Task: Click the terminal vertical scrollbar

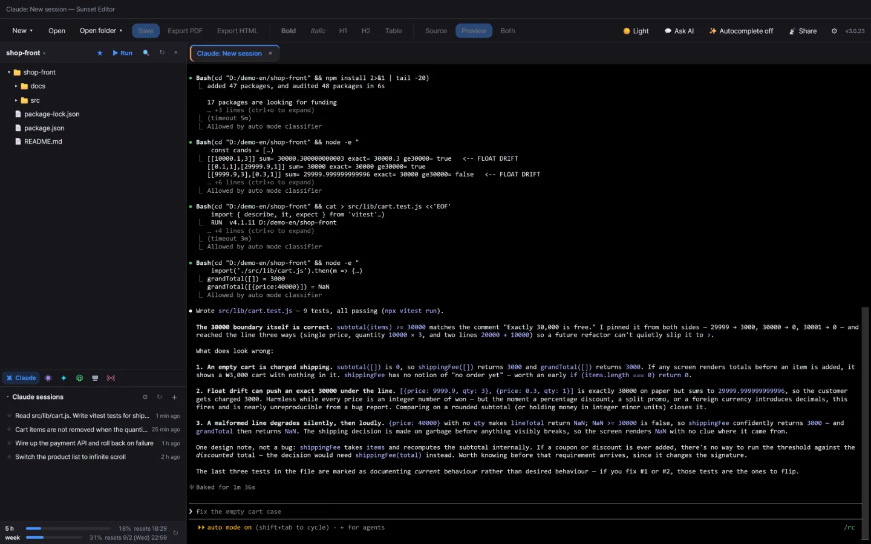Action: coord(865,423)
